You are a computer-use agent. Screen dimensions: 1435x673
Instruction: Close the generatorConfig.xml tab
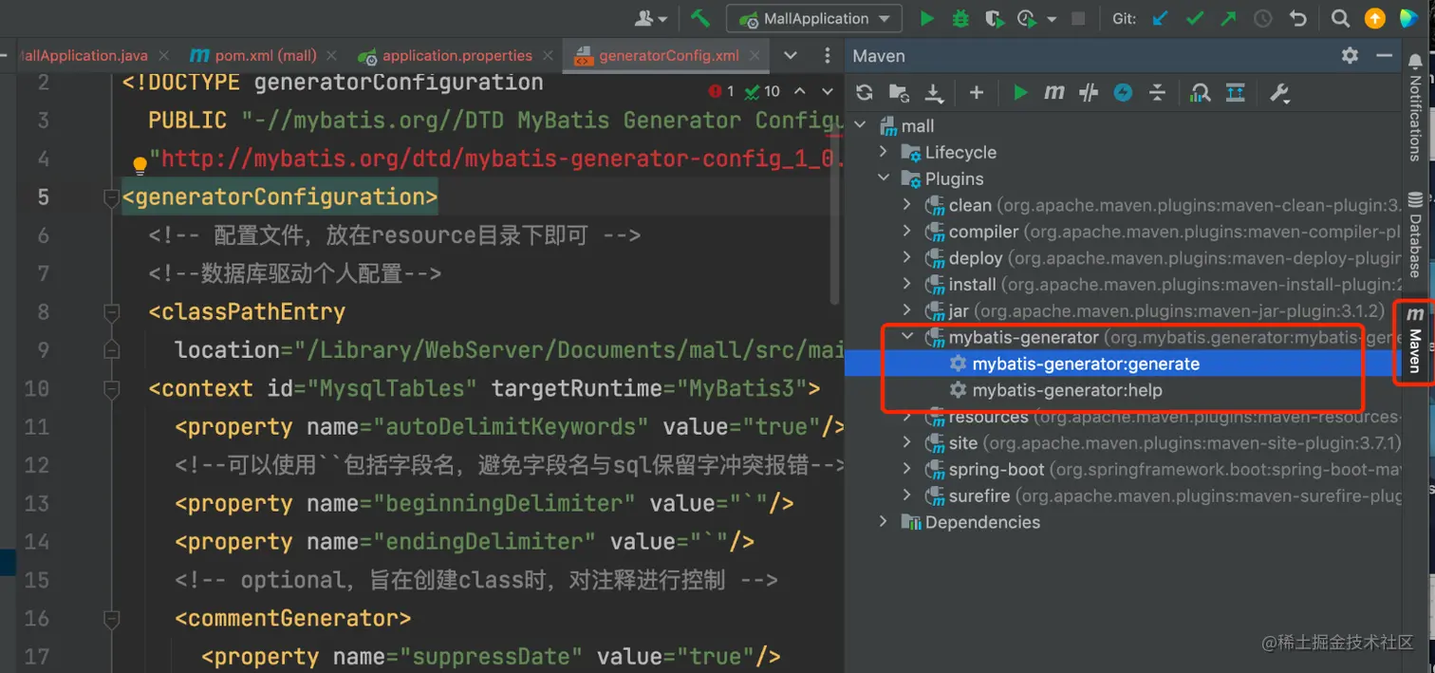tap(755, 56)
